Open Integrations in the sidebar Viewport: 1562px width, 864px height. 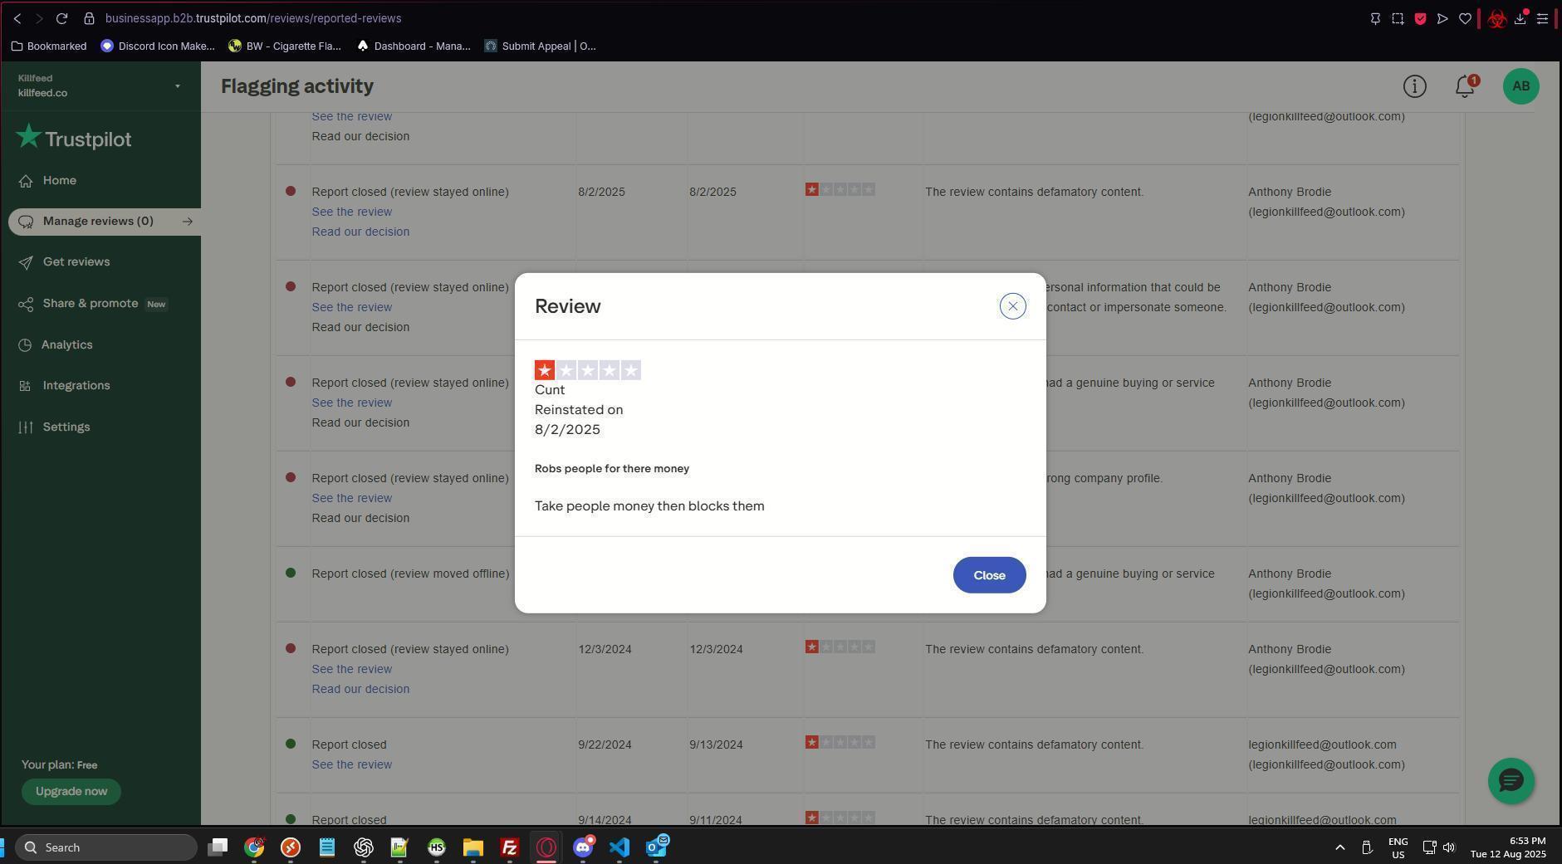(76, 386)
